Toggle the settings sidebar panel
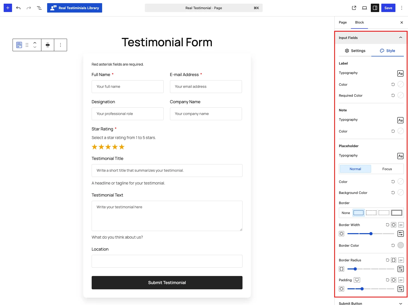The width and height of the screenshot is (408, 305). click(x=375, y=8)
